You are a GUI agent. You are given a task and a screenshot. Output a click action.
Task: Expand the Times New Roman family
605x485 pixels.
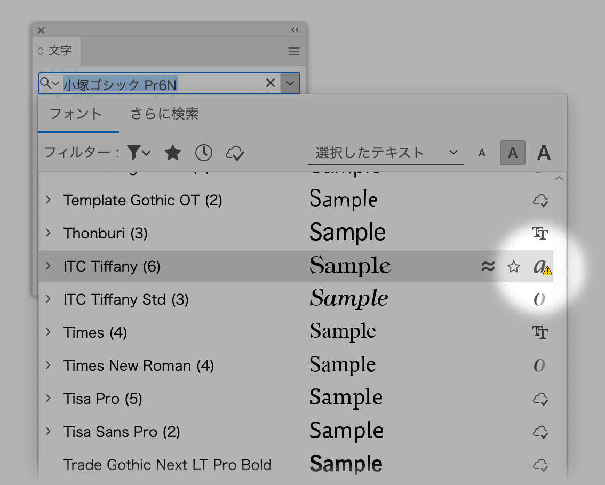click(48, 365)
